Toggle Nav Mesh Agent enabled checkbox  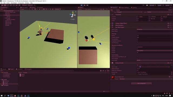[x=114, y=27]
